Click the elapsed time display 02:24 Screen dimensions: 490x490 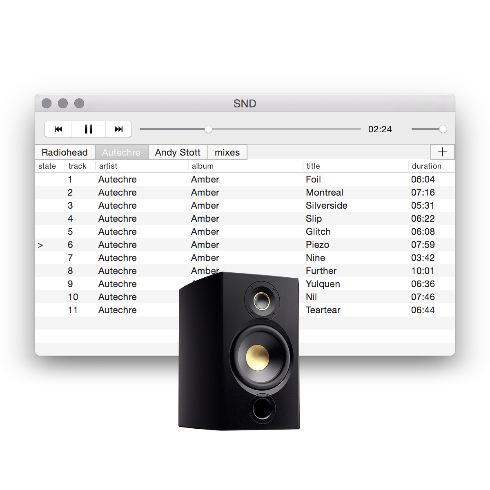click(x=380, y=129)
